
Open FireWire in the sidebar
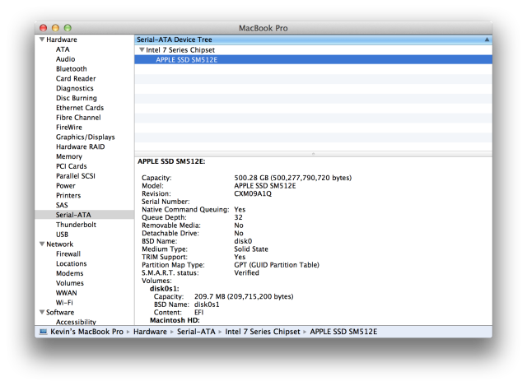pos(69,128)
